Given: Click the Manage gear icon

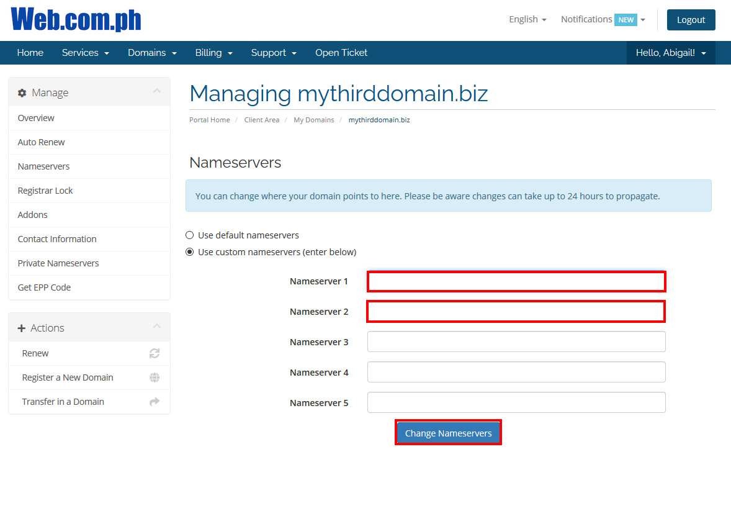Looking at the screenshot, I should [22, 93].
